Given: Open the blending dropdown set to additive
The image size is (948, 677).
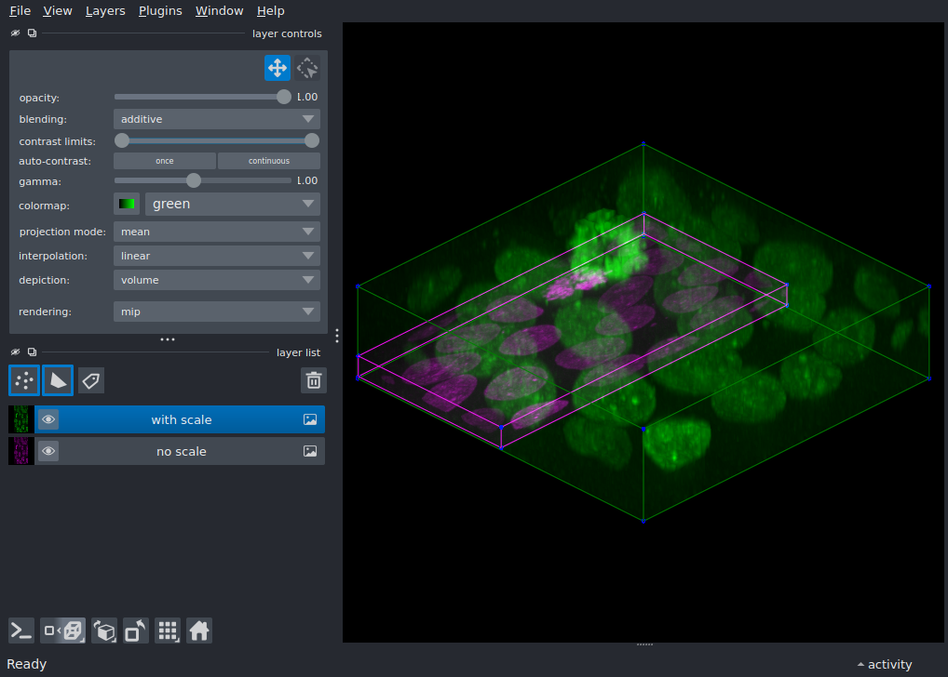Looking at the screenshot, I should tap(216, 119).
